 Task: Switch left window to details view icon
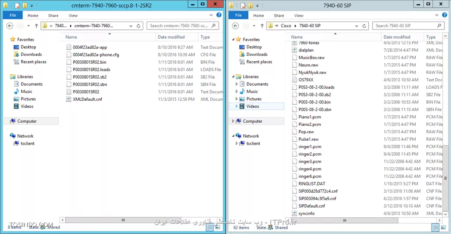210,227
